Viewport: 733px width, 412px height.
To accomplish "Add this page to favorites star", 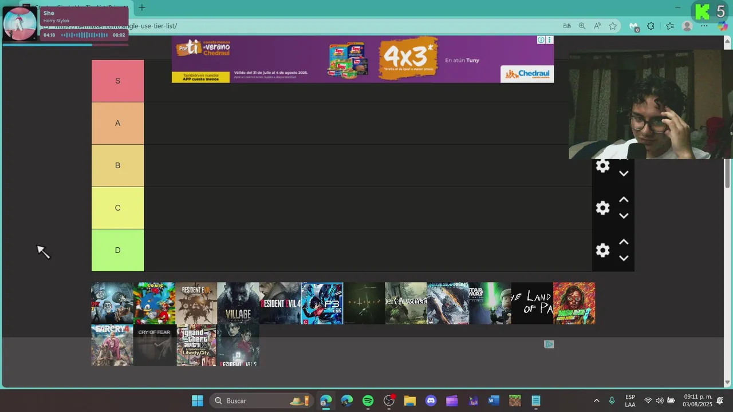I will (613, 26).
